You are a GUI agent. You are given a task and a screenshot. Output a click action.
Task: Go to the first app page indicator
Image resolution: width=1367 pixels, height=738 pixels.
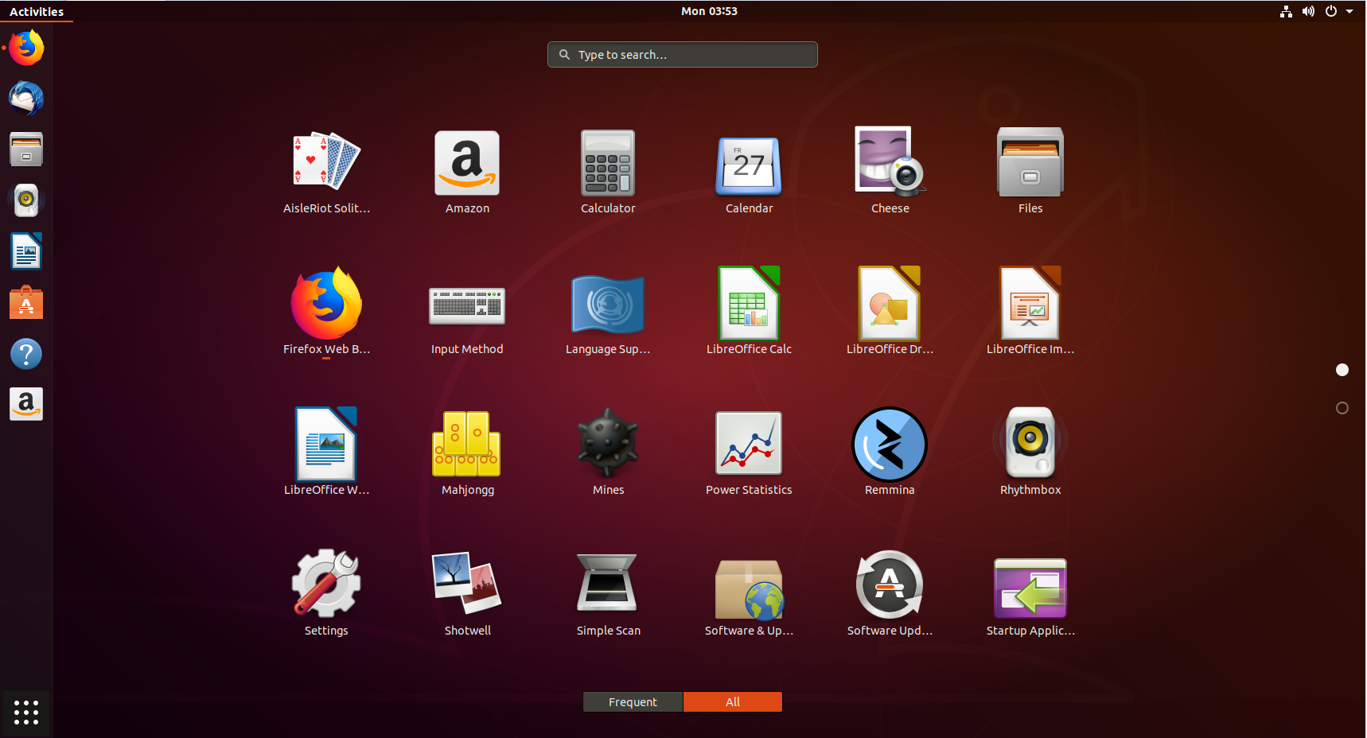click(1342, 370)
